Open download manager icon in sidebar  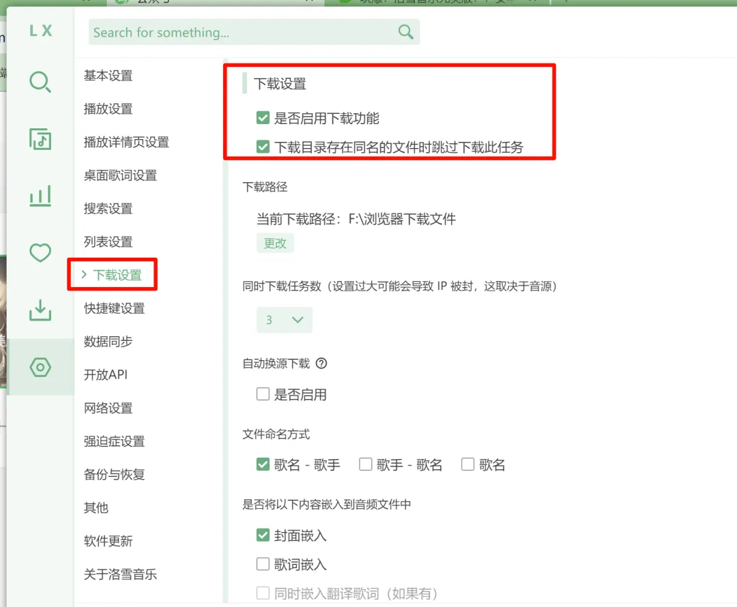pos(40,310)
